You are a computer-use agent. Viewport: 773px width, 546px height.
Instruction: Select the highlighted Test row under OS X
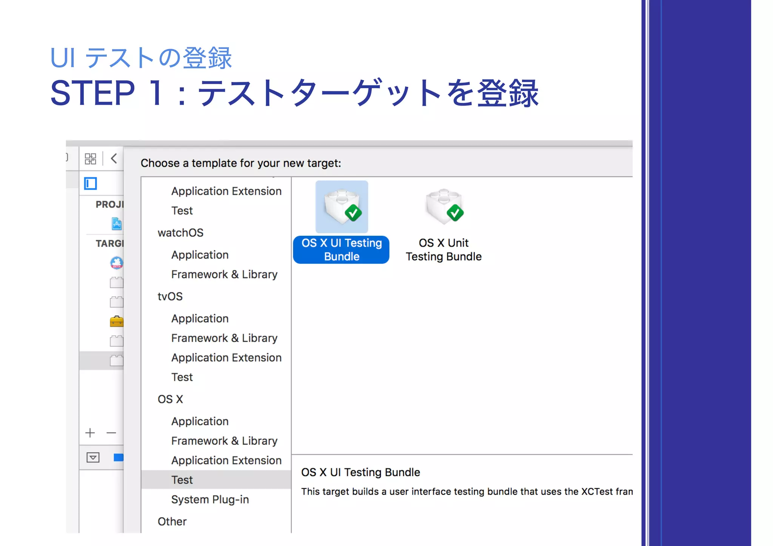(216, 480)
